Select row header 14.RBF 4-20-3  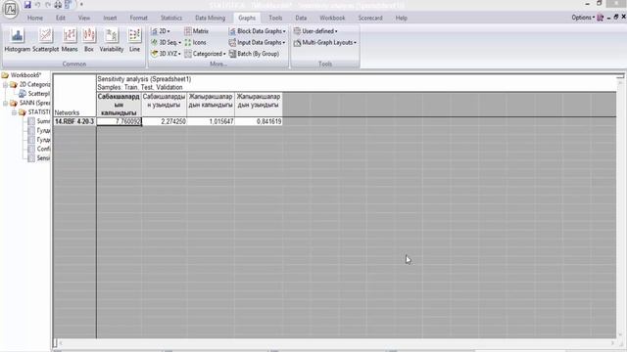pyautogui.click(x=74, y=121)
